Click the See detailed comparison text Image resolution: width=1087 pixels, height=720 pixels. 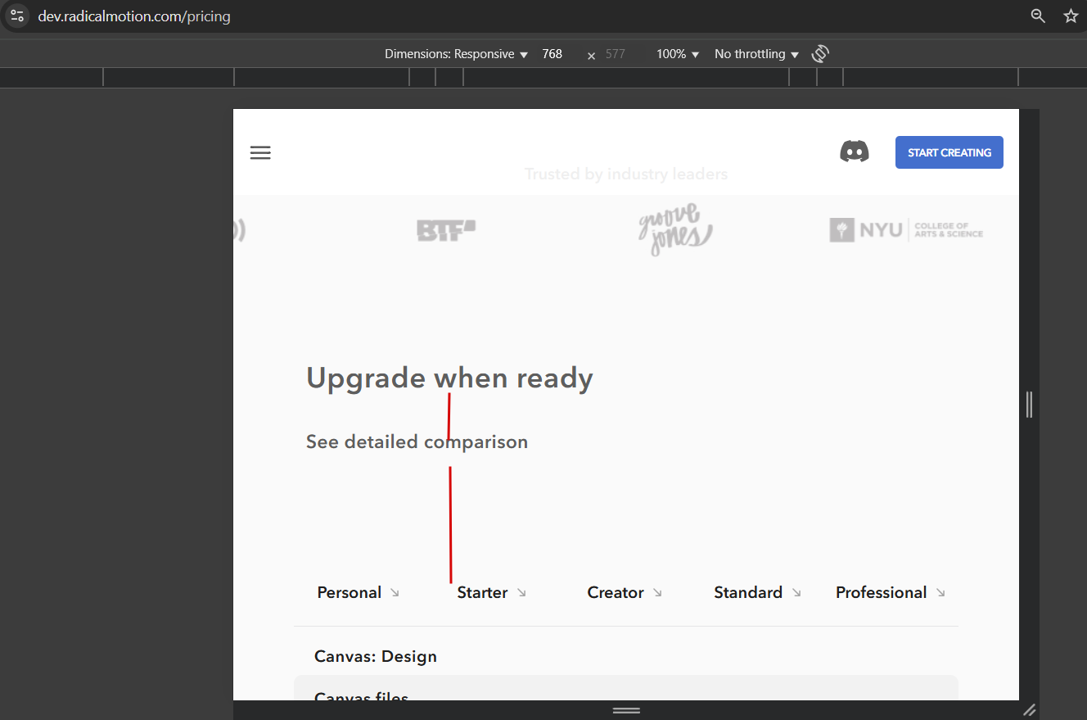[417, 442]
